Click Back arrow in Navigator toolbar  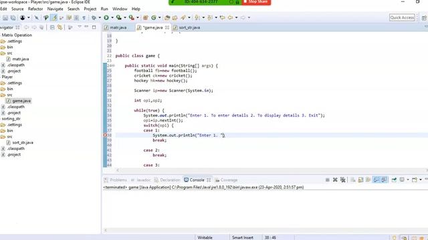27,27
